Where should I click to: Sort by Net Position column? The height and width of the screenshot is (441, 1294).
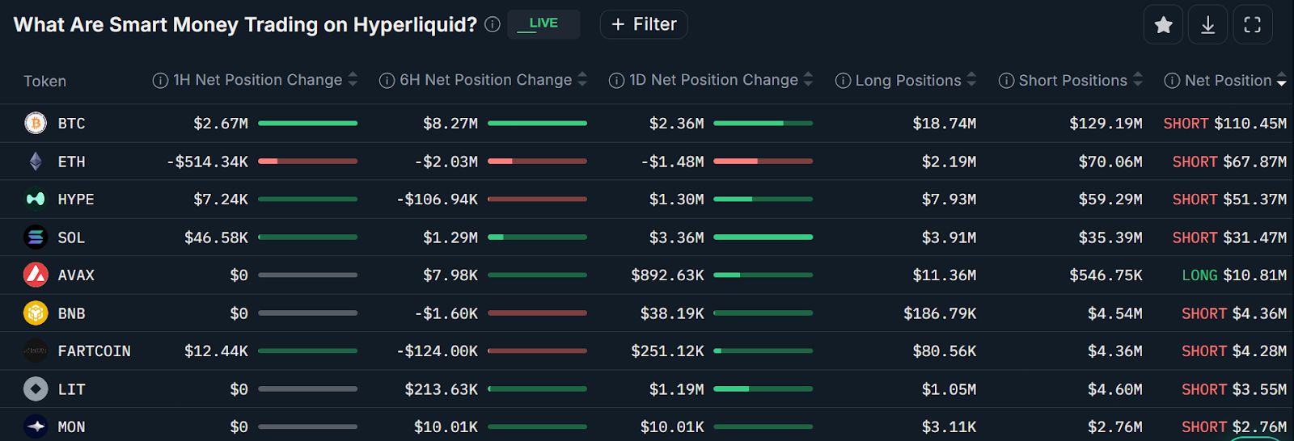click(1281, 81)
